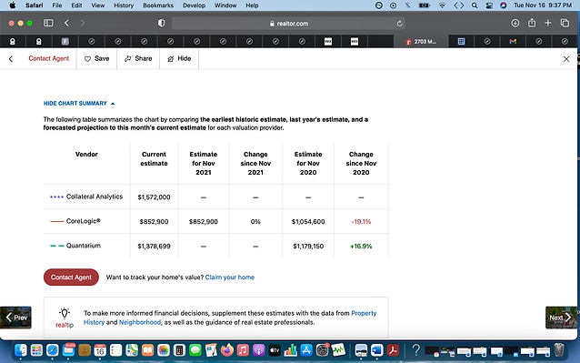Open Music from the Dock
The width and height of the screenshot is (580, 363).
click(x=243, y=349)
